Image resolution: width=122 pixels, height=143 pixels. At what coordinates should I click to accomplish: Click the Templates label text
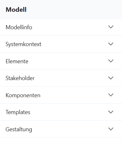18,112
